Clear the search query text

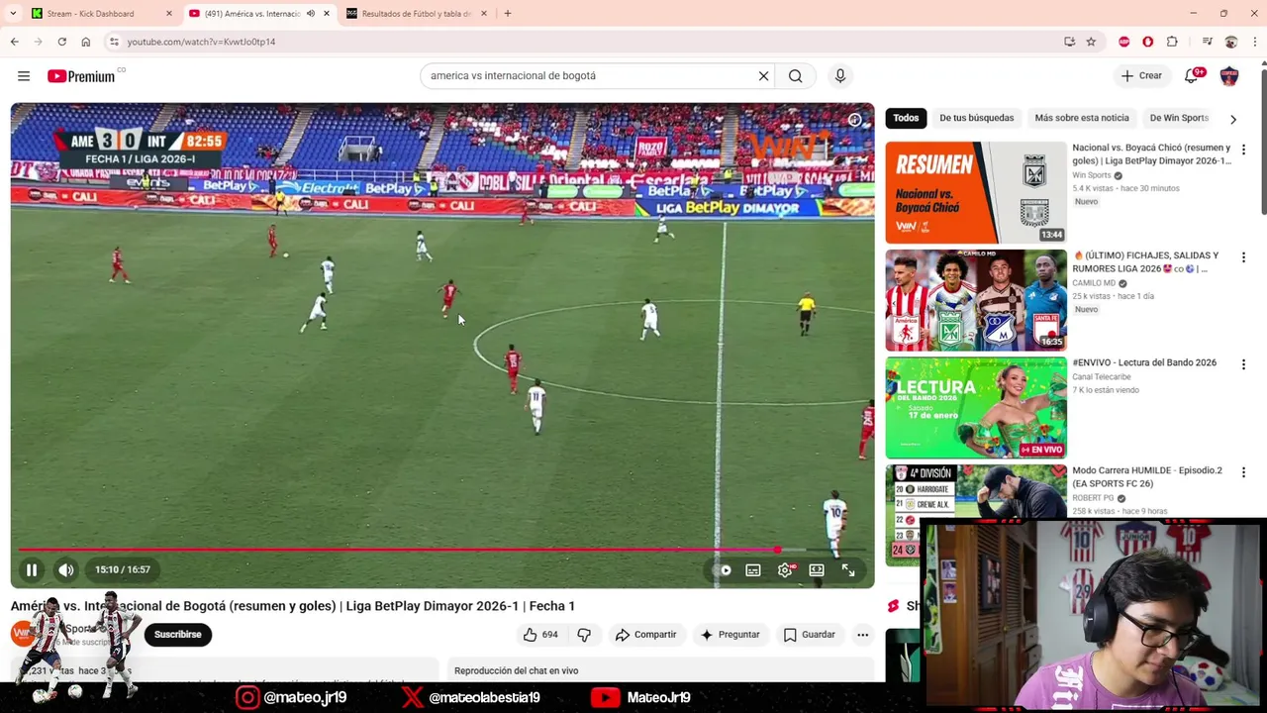(763, 76)
